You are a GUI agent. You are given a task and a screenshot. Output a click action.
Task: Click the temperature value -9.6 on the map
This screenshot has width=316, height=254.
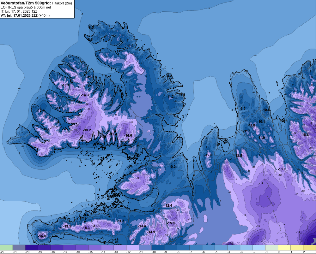click(x=86, y=215)
